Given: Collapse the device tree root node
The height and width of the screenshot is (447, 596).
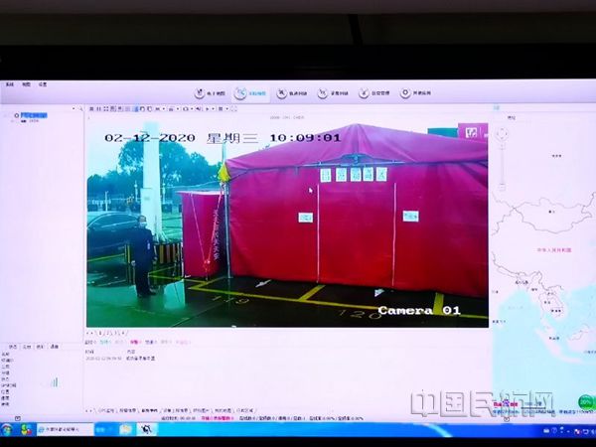Looking at the screenshot, I should 8,115.
